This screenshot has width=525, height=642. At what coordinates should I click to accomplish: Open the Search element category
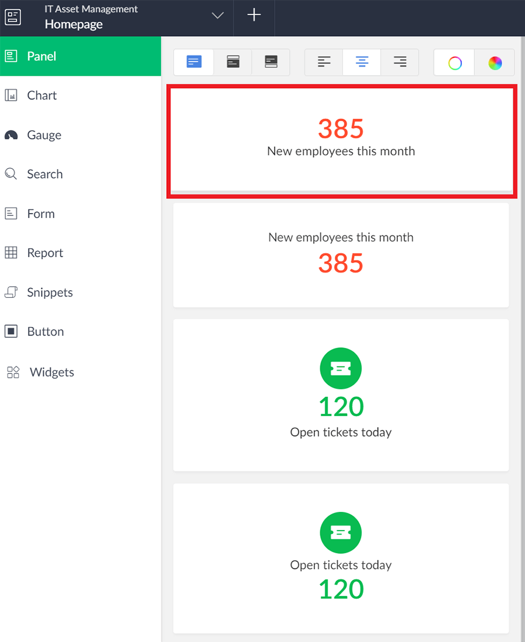[80, 174]
